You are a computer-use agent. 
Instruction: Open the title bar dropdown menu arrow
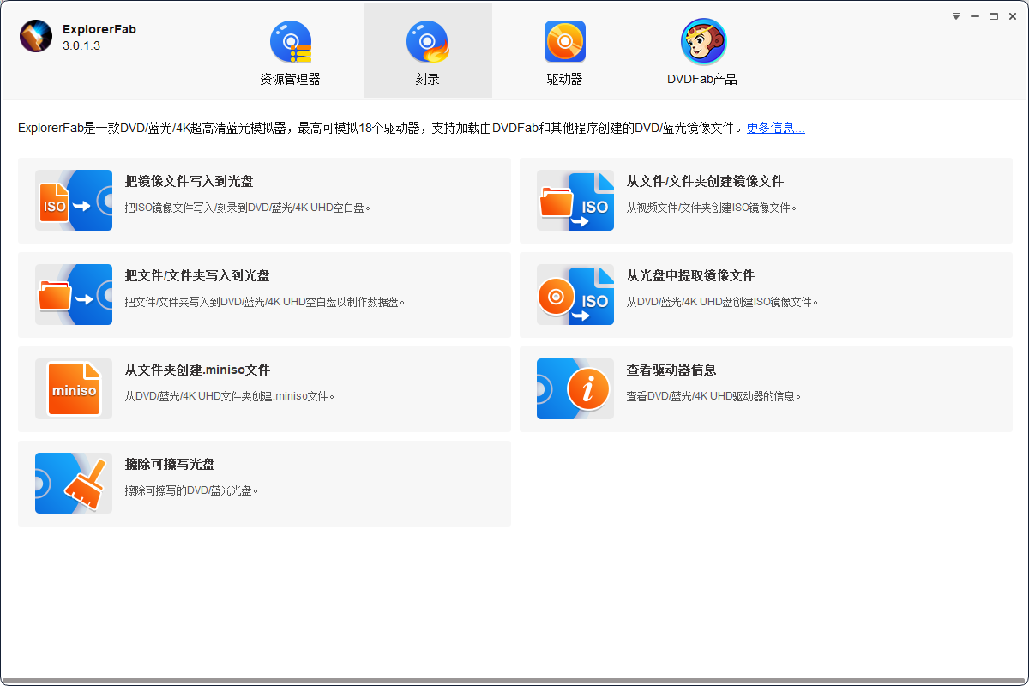point(956,16)
